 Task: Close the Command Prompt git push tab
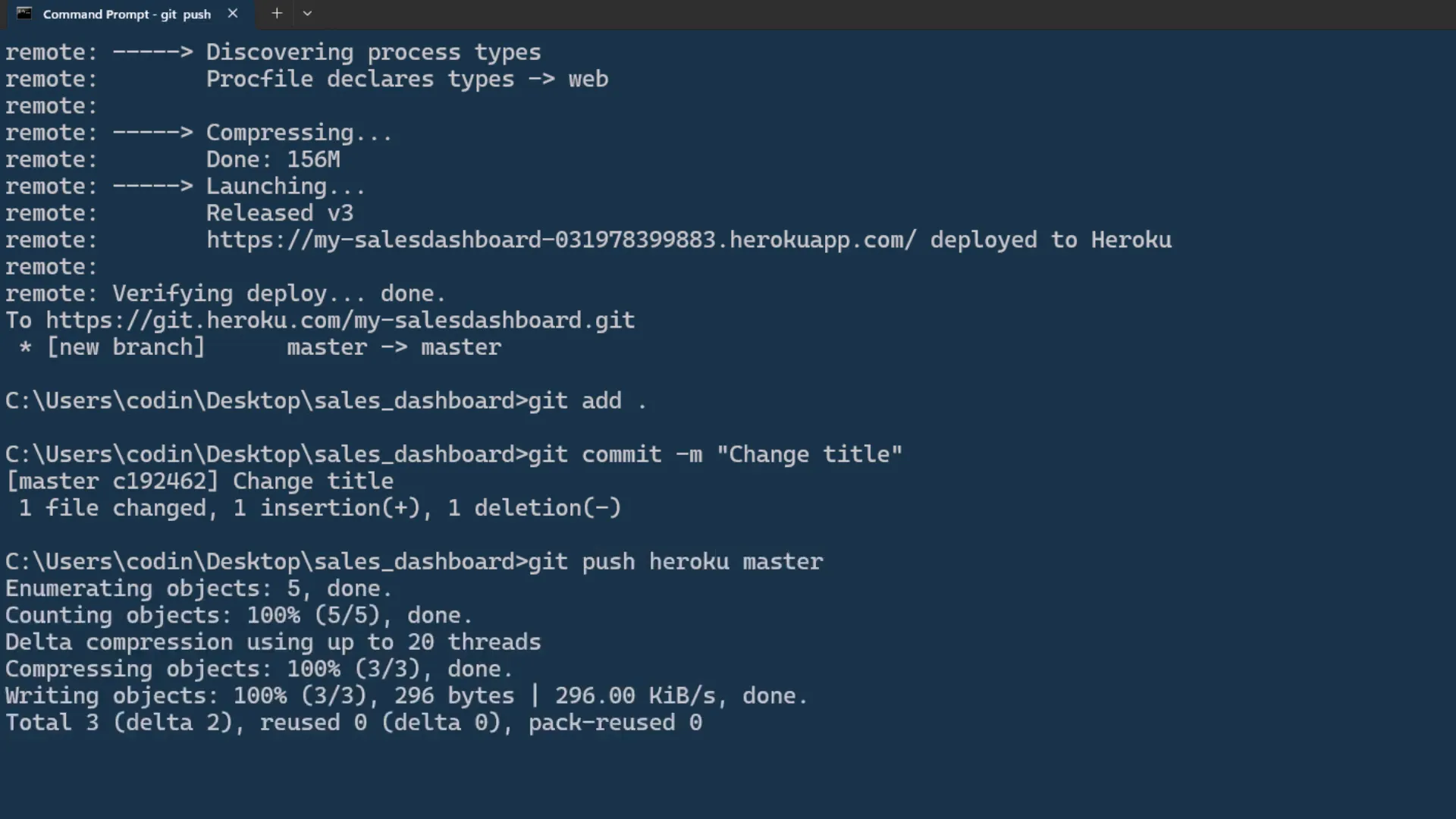pyautogui.click(x=233, y=14)
